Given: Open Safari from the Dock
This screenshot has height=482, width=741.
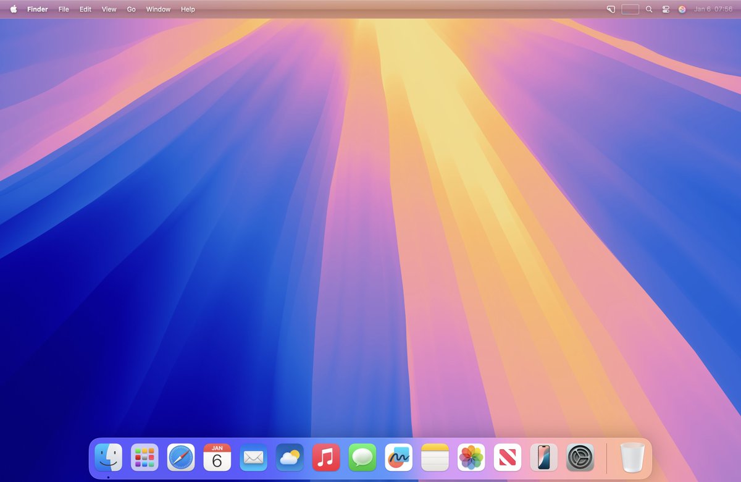Looking at the screenshot, I should (x=181, y=457).
